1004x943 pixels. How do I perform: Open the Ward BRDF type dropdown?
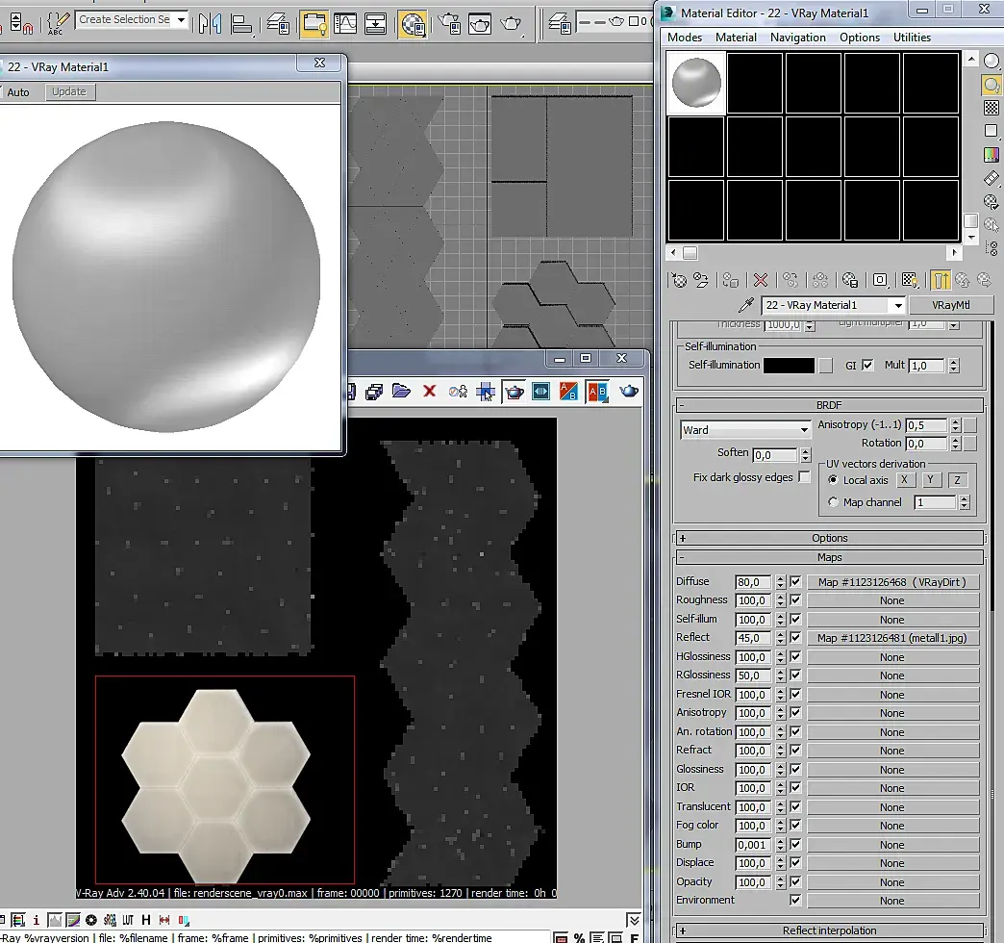pos(804,430)
